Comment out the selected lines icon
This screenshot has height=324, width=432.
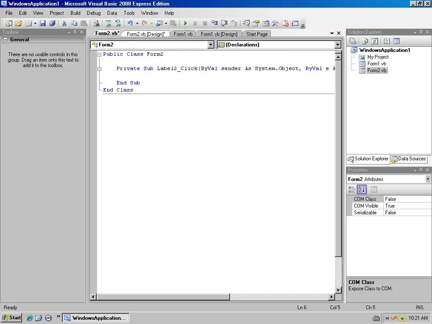108,24
